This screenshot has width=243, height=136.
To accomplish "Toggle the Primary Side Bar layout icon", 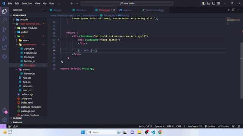I will pyautogui.click(x=204, y=3).
